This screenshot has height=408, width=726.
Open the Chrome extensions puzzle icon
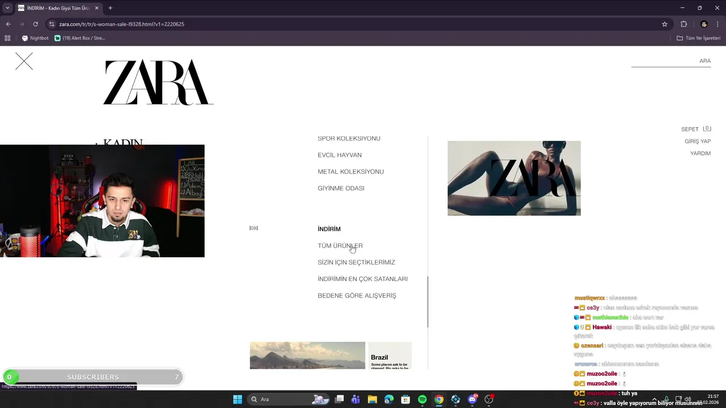pos(683,24)
